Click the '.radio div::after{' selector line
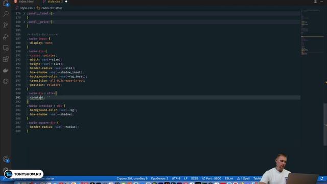The image size is (327, 184). pyautogui.click(x=42, y=93)
